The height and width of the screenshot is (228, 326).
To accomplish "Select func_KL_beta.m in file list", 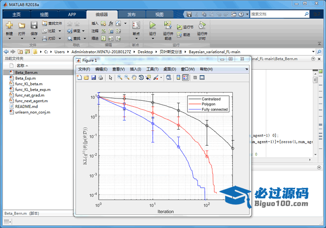I will (x=29, y=84).
